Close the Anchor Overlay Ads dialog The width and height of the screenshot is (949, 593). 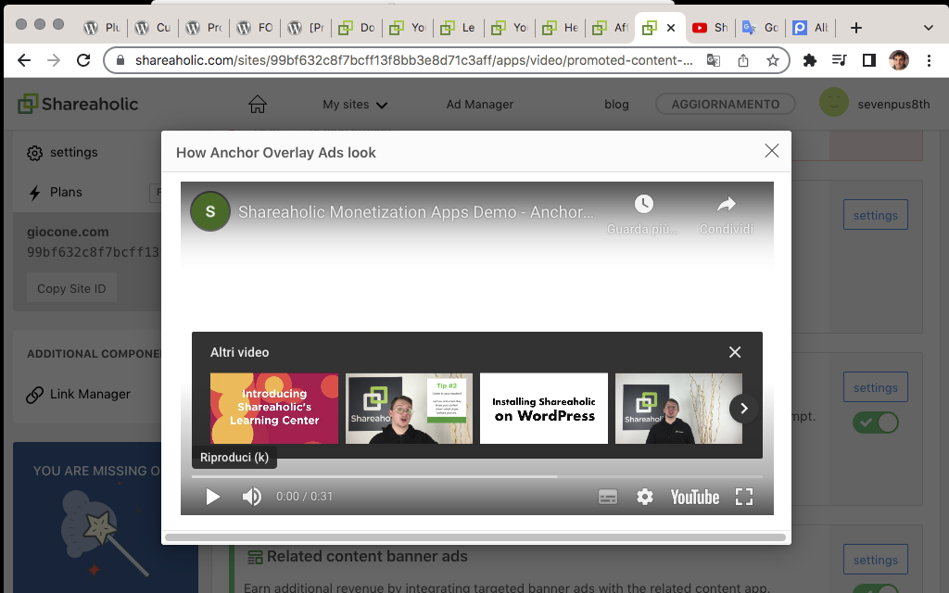(772, 151)
